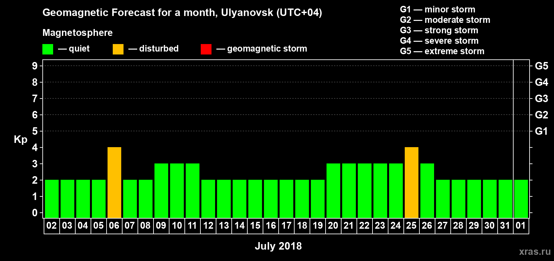Click the July 2018 month label
This screenshot has height=261, width=554.
tap(278, 246)
